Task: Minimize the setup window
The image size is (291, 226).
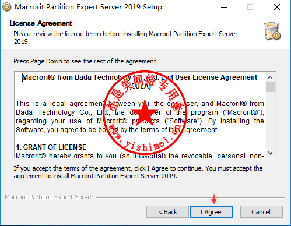Action: 224,7
